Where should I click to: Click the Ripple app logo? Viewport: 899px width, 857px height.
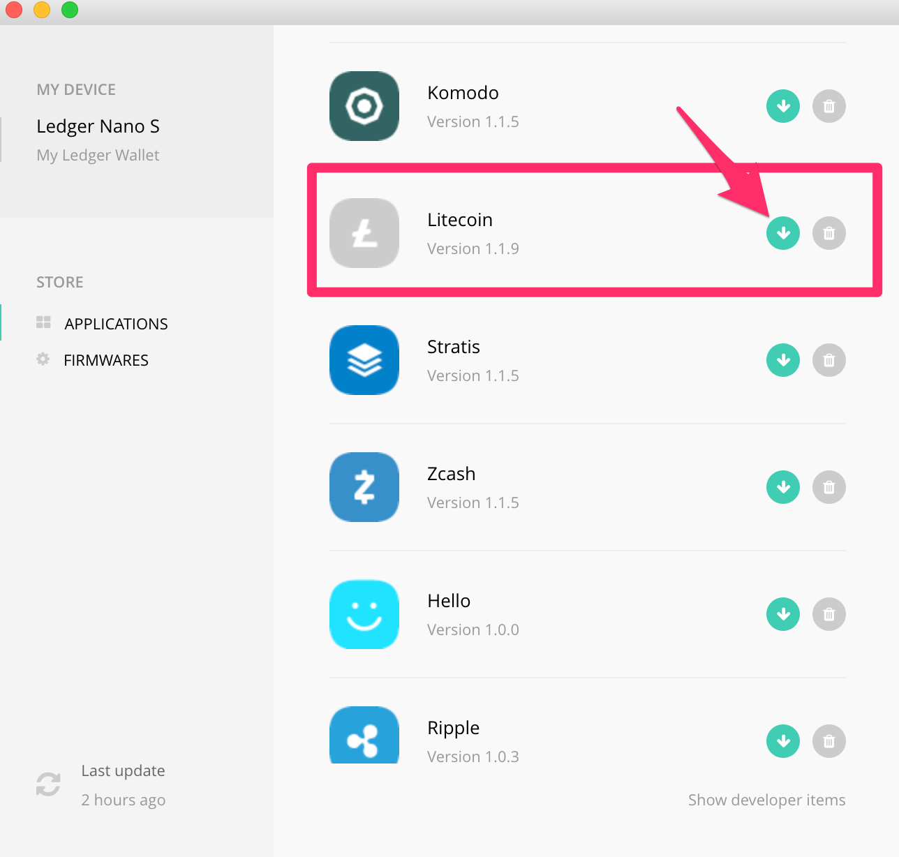point(364,735)
